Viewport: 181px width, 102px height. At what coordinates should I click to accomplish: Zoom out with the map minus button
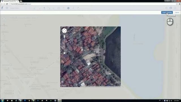(64, 53)
